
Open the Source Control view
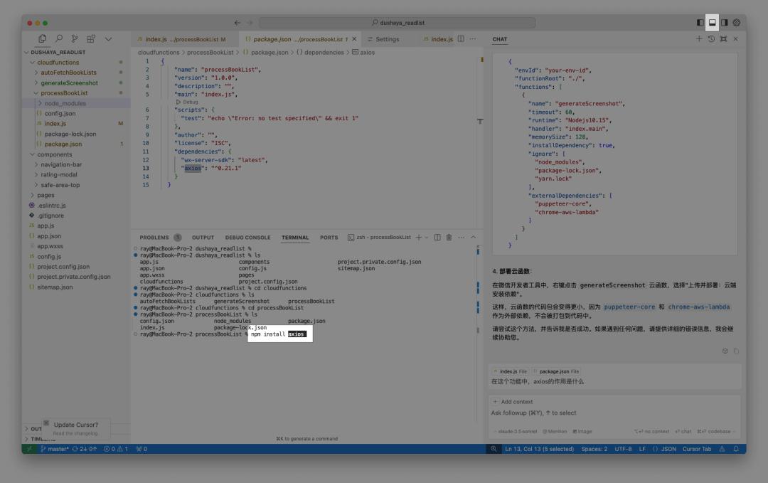click(75, 39)
